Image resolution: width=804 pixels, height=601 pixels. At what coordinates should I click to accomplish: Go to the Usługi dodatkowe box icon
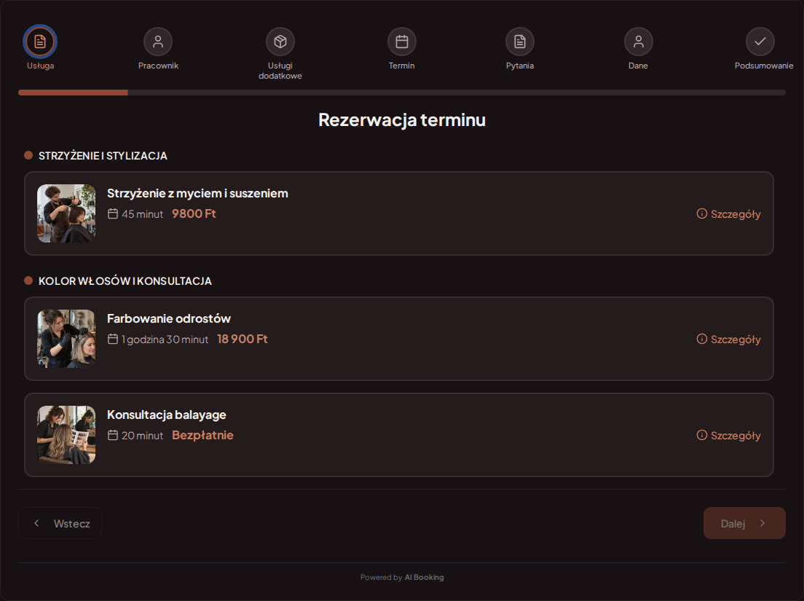[x=280, y=42]
